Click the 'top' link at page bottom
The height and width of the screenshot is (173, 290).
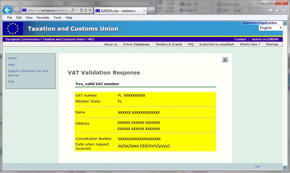coord(257,167)
